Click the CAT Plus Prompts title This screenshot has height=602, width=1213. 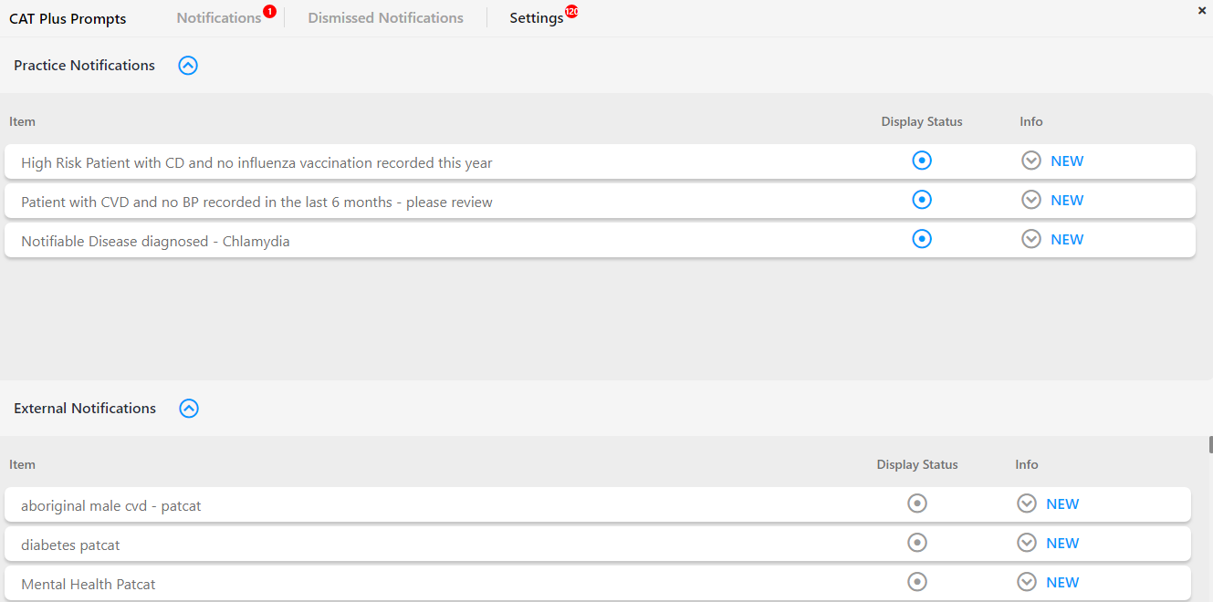pyautogui.click(x=68, y=19)
